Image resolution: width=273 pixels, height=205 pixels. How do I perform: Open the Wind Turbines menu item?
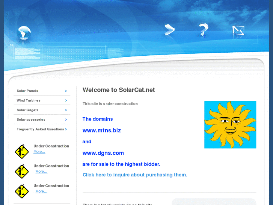point(42,100)
